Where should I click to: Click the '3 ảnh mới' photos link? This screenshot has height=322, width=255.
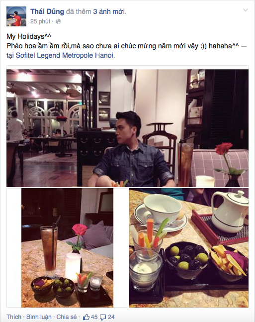tap(109, 11)
